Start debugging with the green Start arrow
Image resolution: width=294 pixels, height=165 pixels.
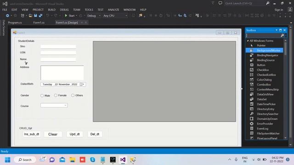point(66,16)
